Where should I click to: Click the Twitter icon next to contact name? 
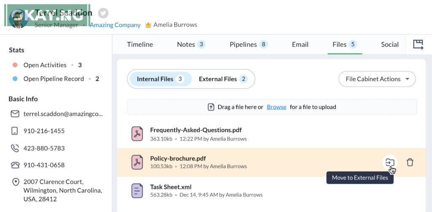pos(103,13)
